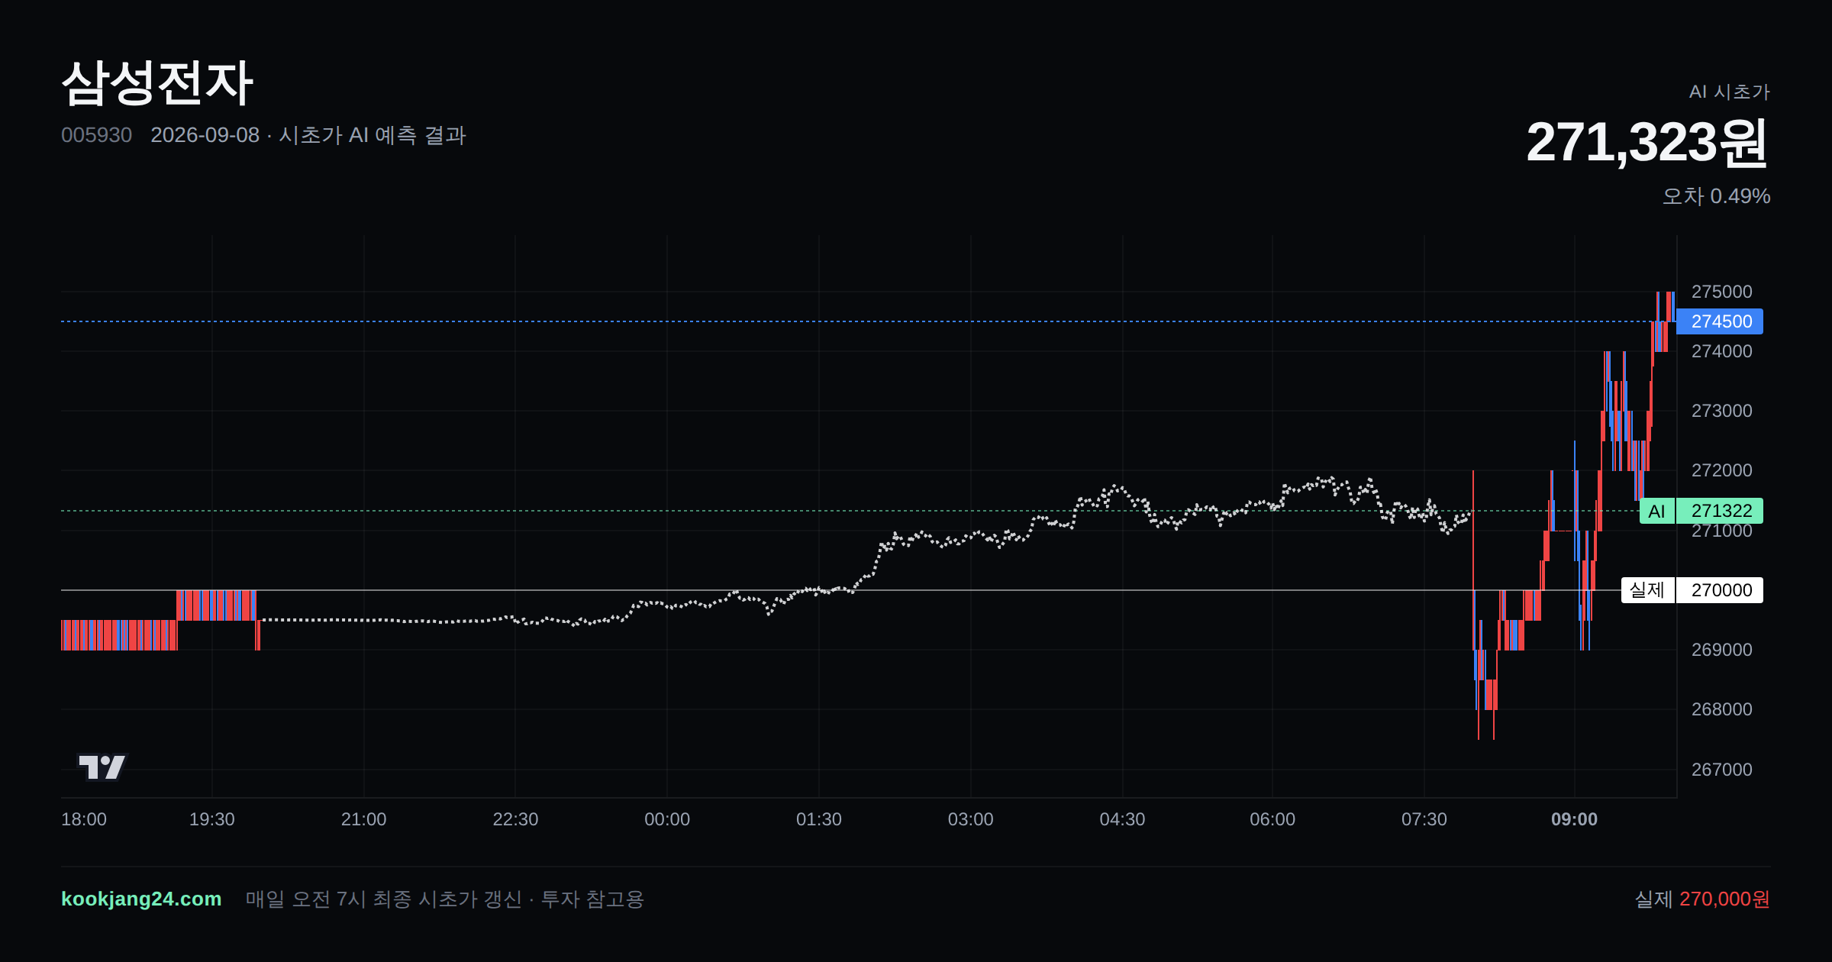Click the TradingView logo icon
The image size is (1832, 962).
pos(102,767)
